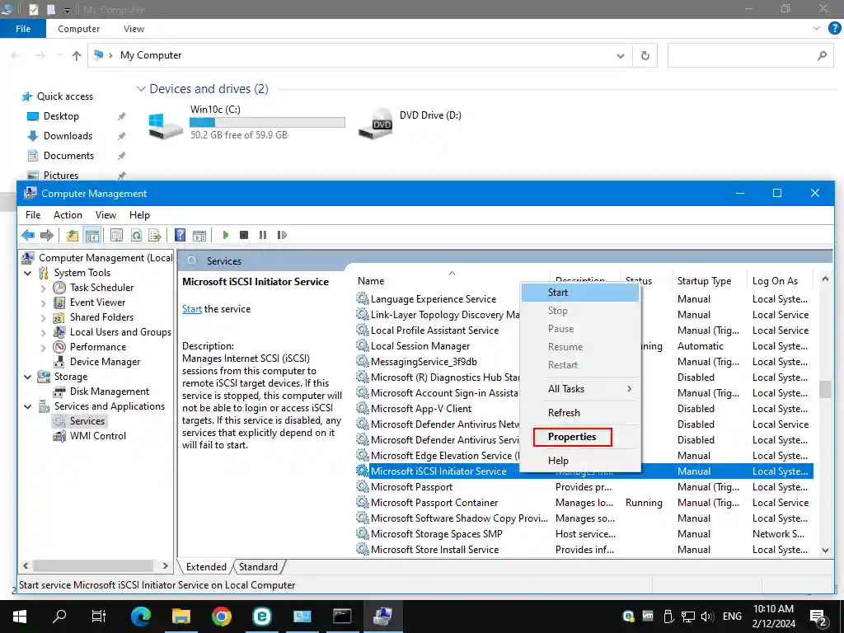
Task: Click the Refresh toolbar icon in Computer Management
Action: point(136,235)
